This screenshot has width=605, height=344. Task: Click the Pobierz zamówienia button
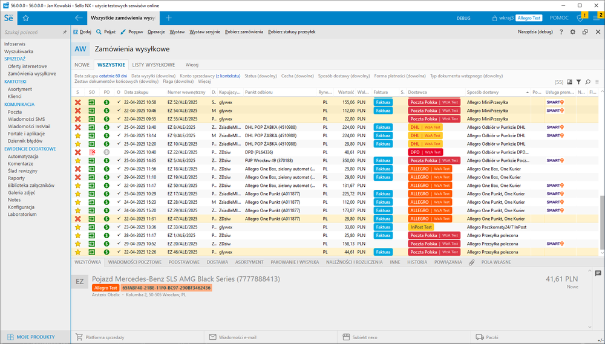[x=244, y=31]
